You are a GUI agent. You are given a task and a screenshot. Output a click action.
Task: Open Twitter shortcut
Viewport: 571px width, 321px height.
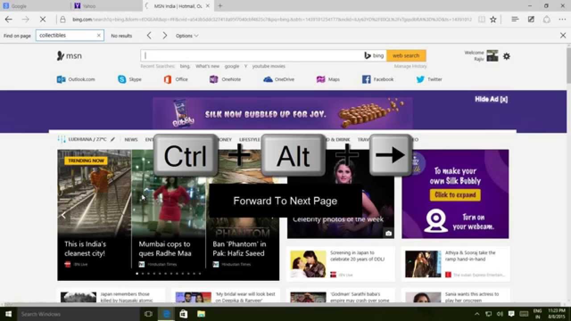point(429,79)
